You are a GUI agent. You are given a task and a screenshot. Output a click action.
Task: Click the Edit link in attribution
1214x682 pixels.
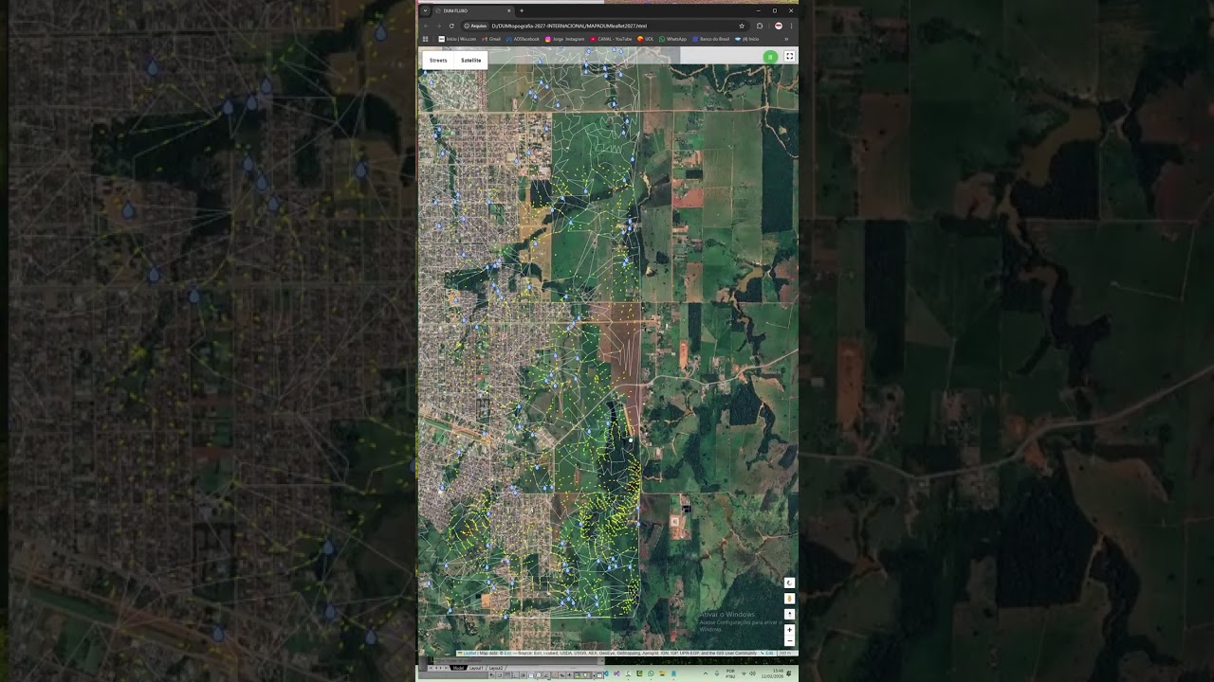pyautogui.click(x=768, y=654)
